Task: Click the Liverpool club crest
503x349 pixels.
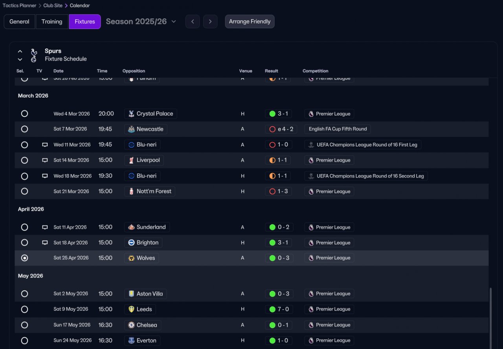Action: (x=131, y=160)
